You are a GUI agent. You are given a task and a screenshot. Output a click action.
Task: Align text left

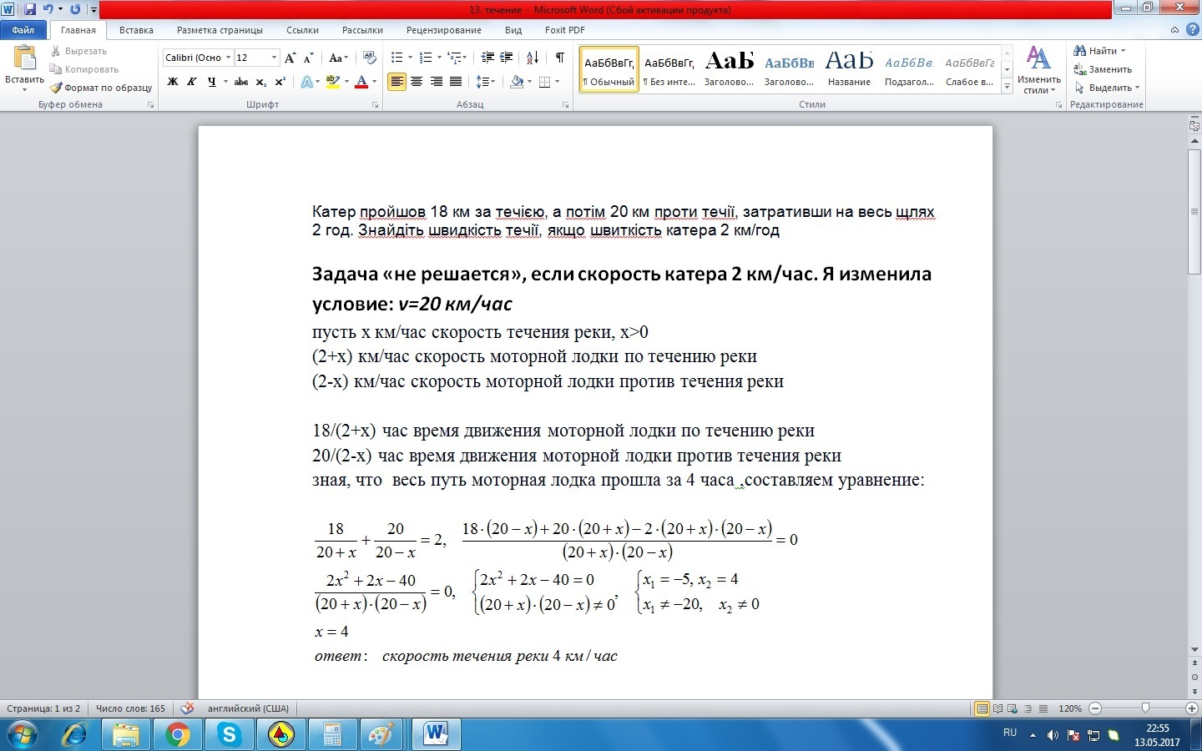pyautogui.click(x=396, y=82)
